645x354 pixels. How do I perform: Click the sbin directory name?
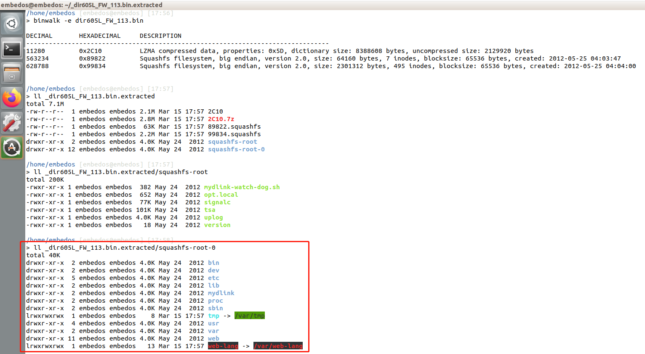tap(216, 308)
